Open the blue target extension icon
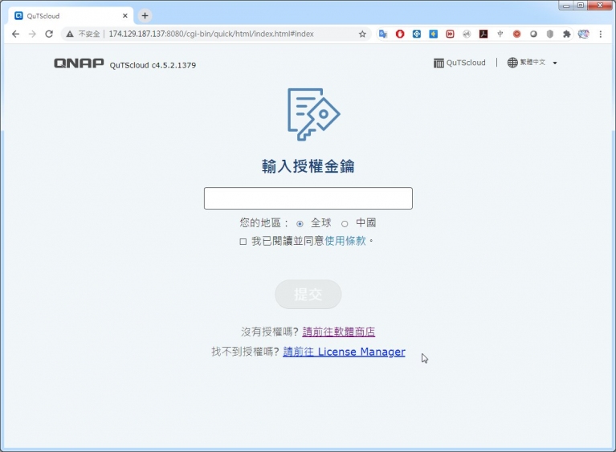Viewport: 616px width, 452px height. pyautogui.click(x=417, y=35)
